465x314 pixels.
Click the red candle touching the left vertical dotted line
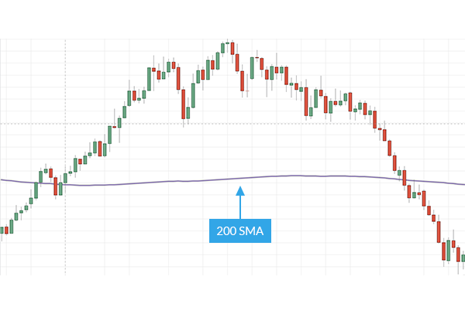point(57,186)
